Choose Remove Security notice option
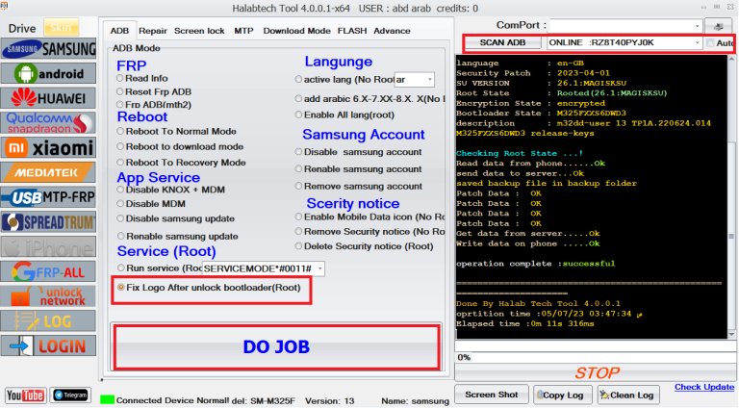Image resolution: width=739 pixels, height=408 pixels. [369, 231]
